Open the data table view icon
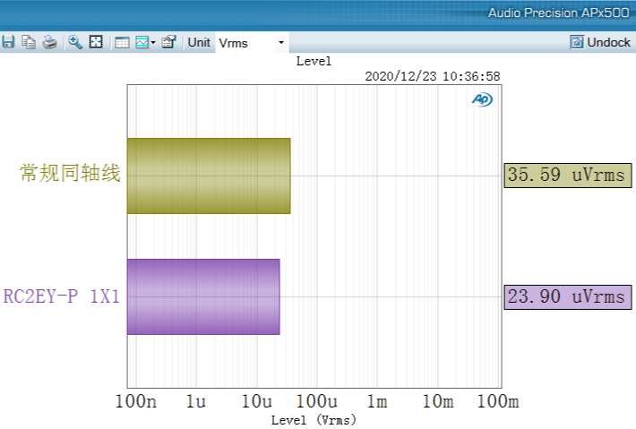This screenshot has width=636, height=429. pyautogui.click(x=122, y=42)
